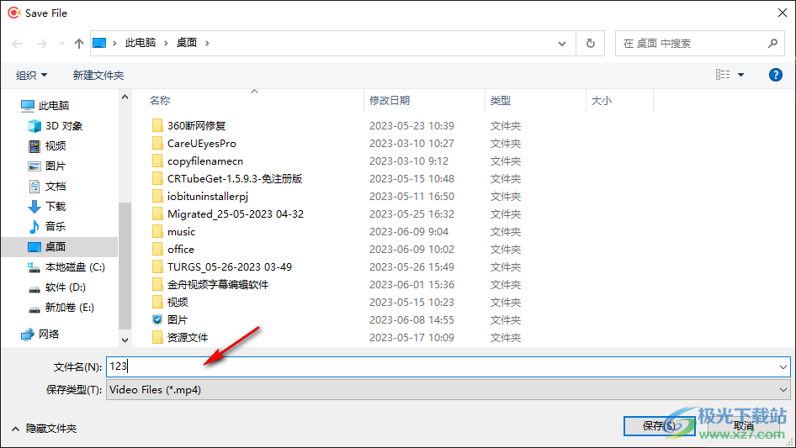Open recent locations dropdown arrow

click(x=61, y=44)
